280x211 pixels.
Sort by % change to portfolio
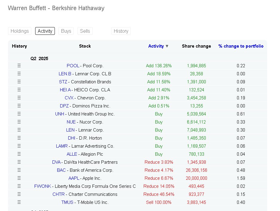(x=241, y=46)
